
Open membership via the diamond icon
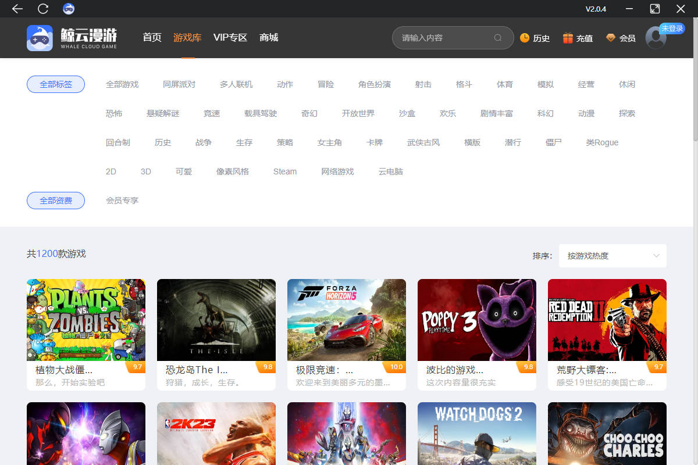610,38
